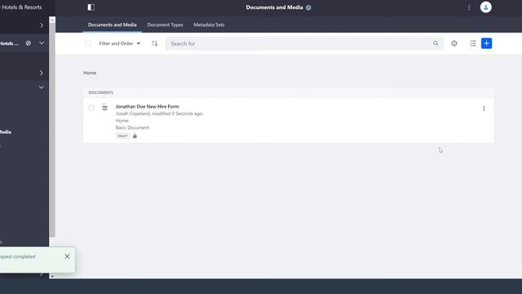522x294 pixels.
Task: Check the Jonathan Doe New Hire Form checkbox
Action: (x=91, y=108)
